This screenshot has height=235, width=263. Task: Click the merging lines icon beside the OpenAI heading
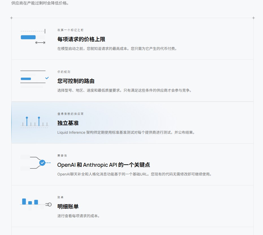click(36, 163)
